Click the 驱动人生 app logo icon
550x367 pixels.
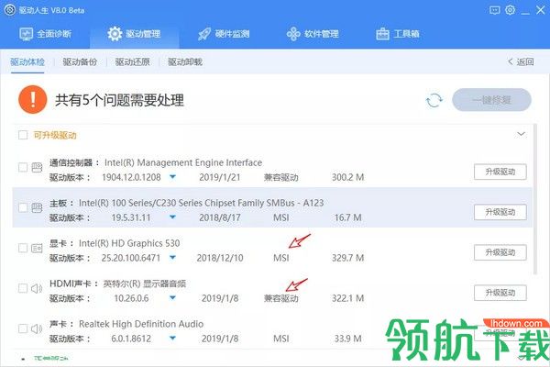click(x=9, y=10)
